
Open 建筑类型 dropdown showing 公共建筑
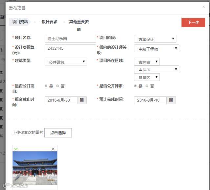(66, 61)
